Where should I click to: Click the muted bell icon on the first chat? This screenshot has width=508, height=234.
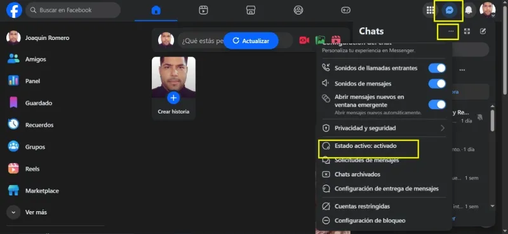[480, 117]
